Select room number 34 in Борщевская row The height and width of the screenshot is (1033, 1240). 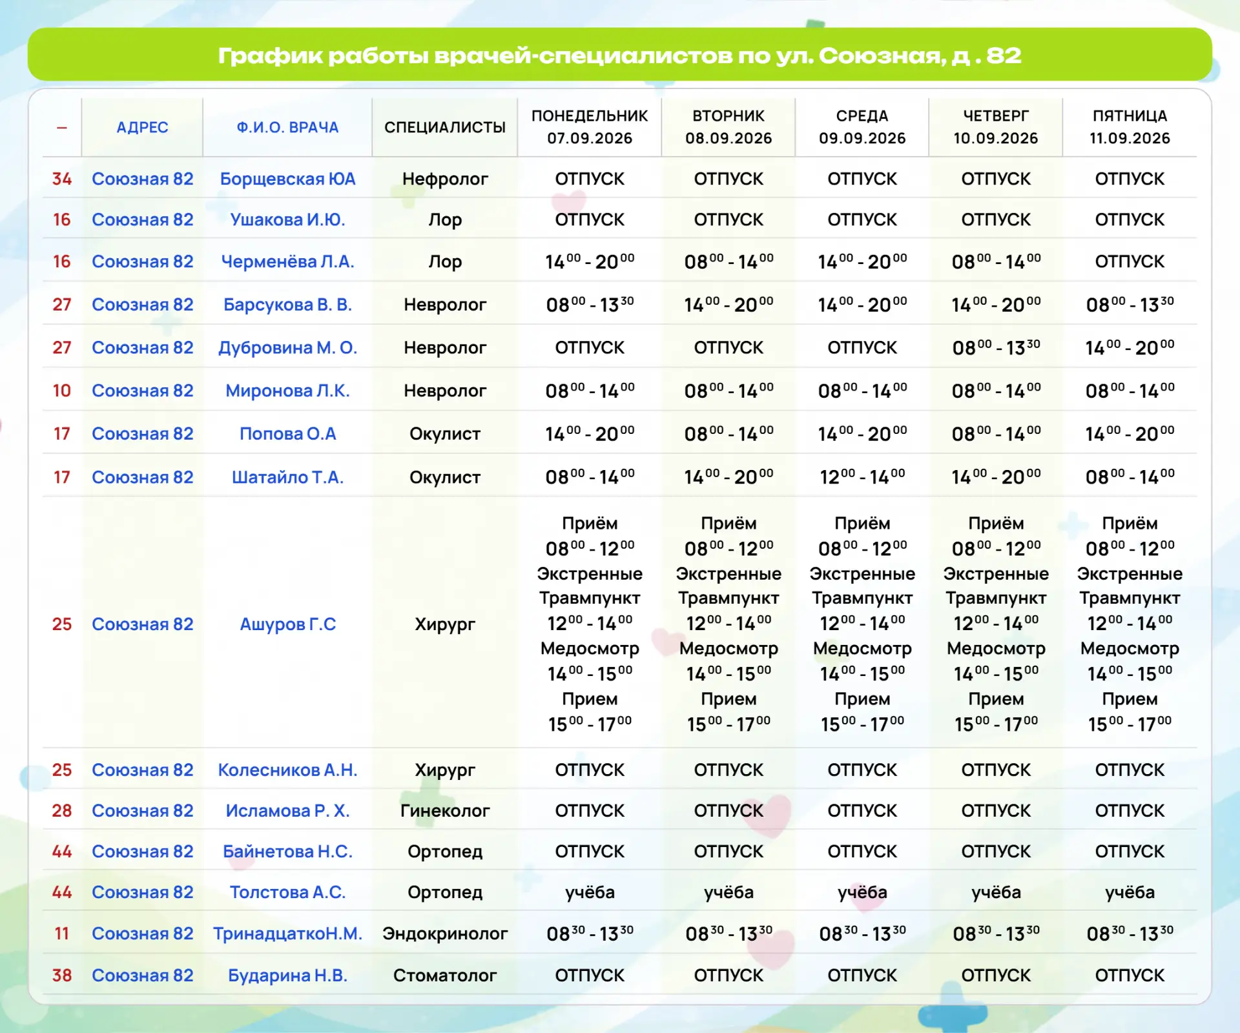[62, 179]
